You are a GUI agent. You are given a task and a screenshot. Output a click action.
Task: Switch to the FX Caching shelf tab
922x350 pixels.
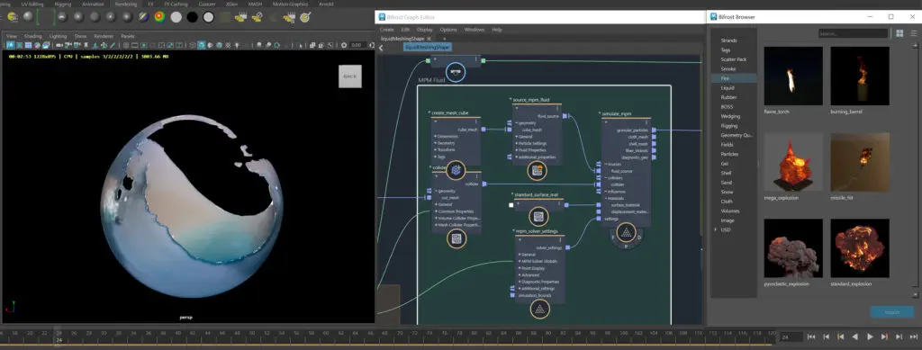pyautogui.click(x=175, y=4)
